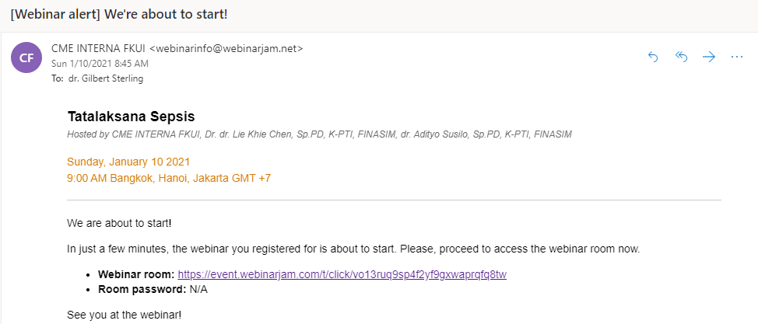Click the We are about to start! line

(x=119, y=224)
